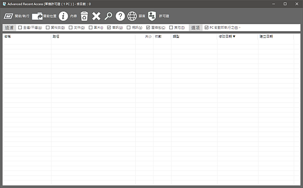Click the recycle bin toolbar icon
The image size is (303, 188).
click(x=84, y=16)
